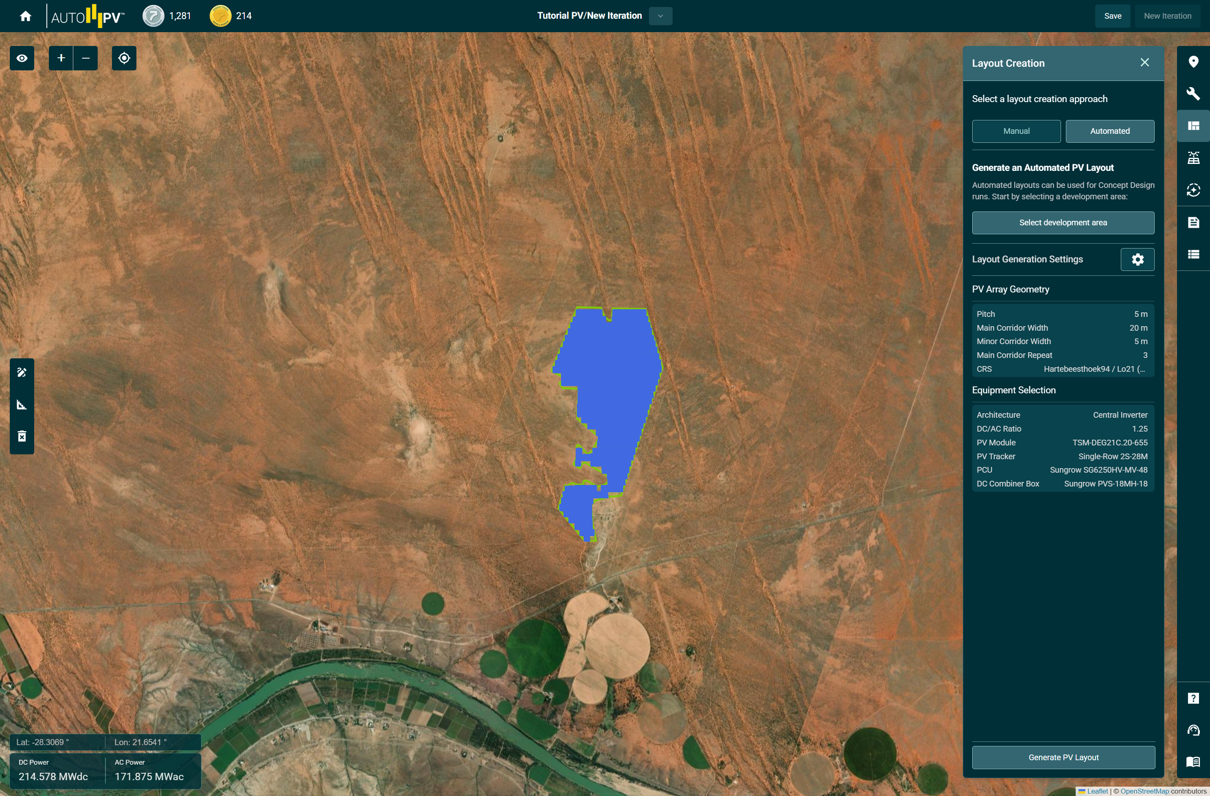Click the CRS Hartebeesthoek94 value
1210x796 pixels.
click(1094, 369)
